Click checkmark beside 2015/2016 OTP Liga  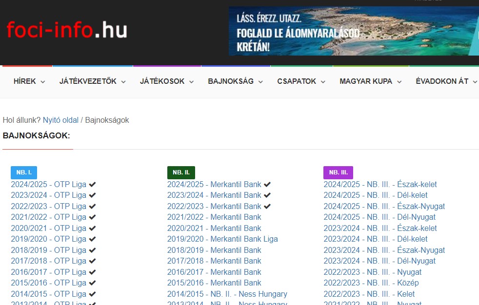pyautogui.click(x=92, y=283)
